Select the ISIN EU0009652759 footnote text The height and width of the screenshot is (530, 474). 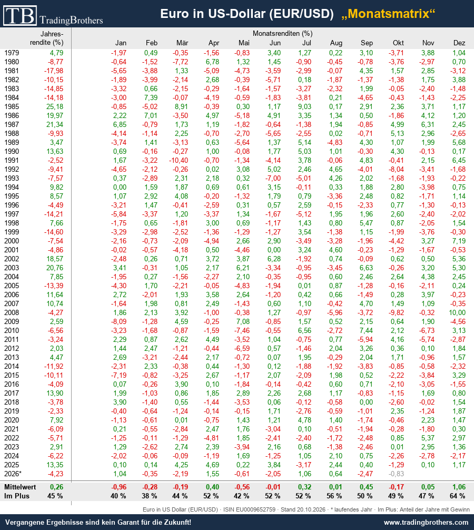249,510
